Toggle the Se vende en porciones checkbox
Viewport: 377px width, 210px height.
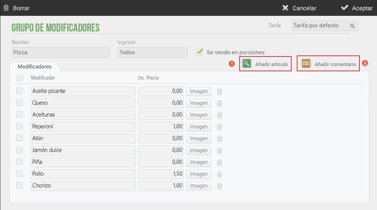[200, 52]
